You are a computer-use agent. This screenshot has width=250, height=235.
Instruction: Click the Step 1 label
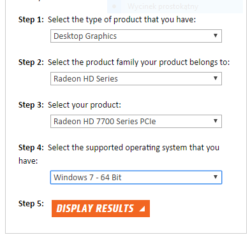(x=31, y=20)
